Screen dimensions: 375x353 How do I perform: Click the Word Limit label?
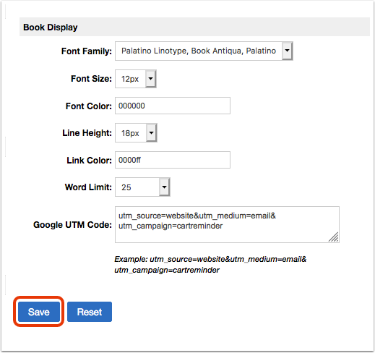pyautogui.click(x=88, y=187)
